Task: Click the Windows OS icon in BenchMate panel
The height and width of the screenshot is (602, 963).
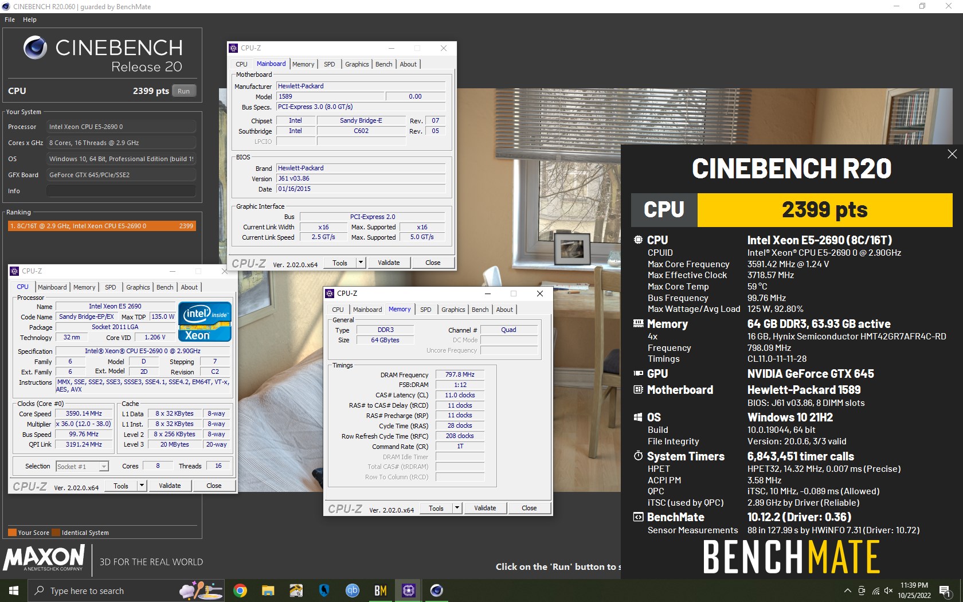Action: (638, 417)
